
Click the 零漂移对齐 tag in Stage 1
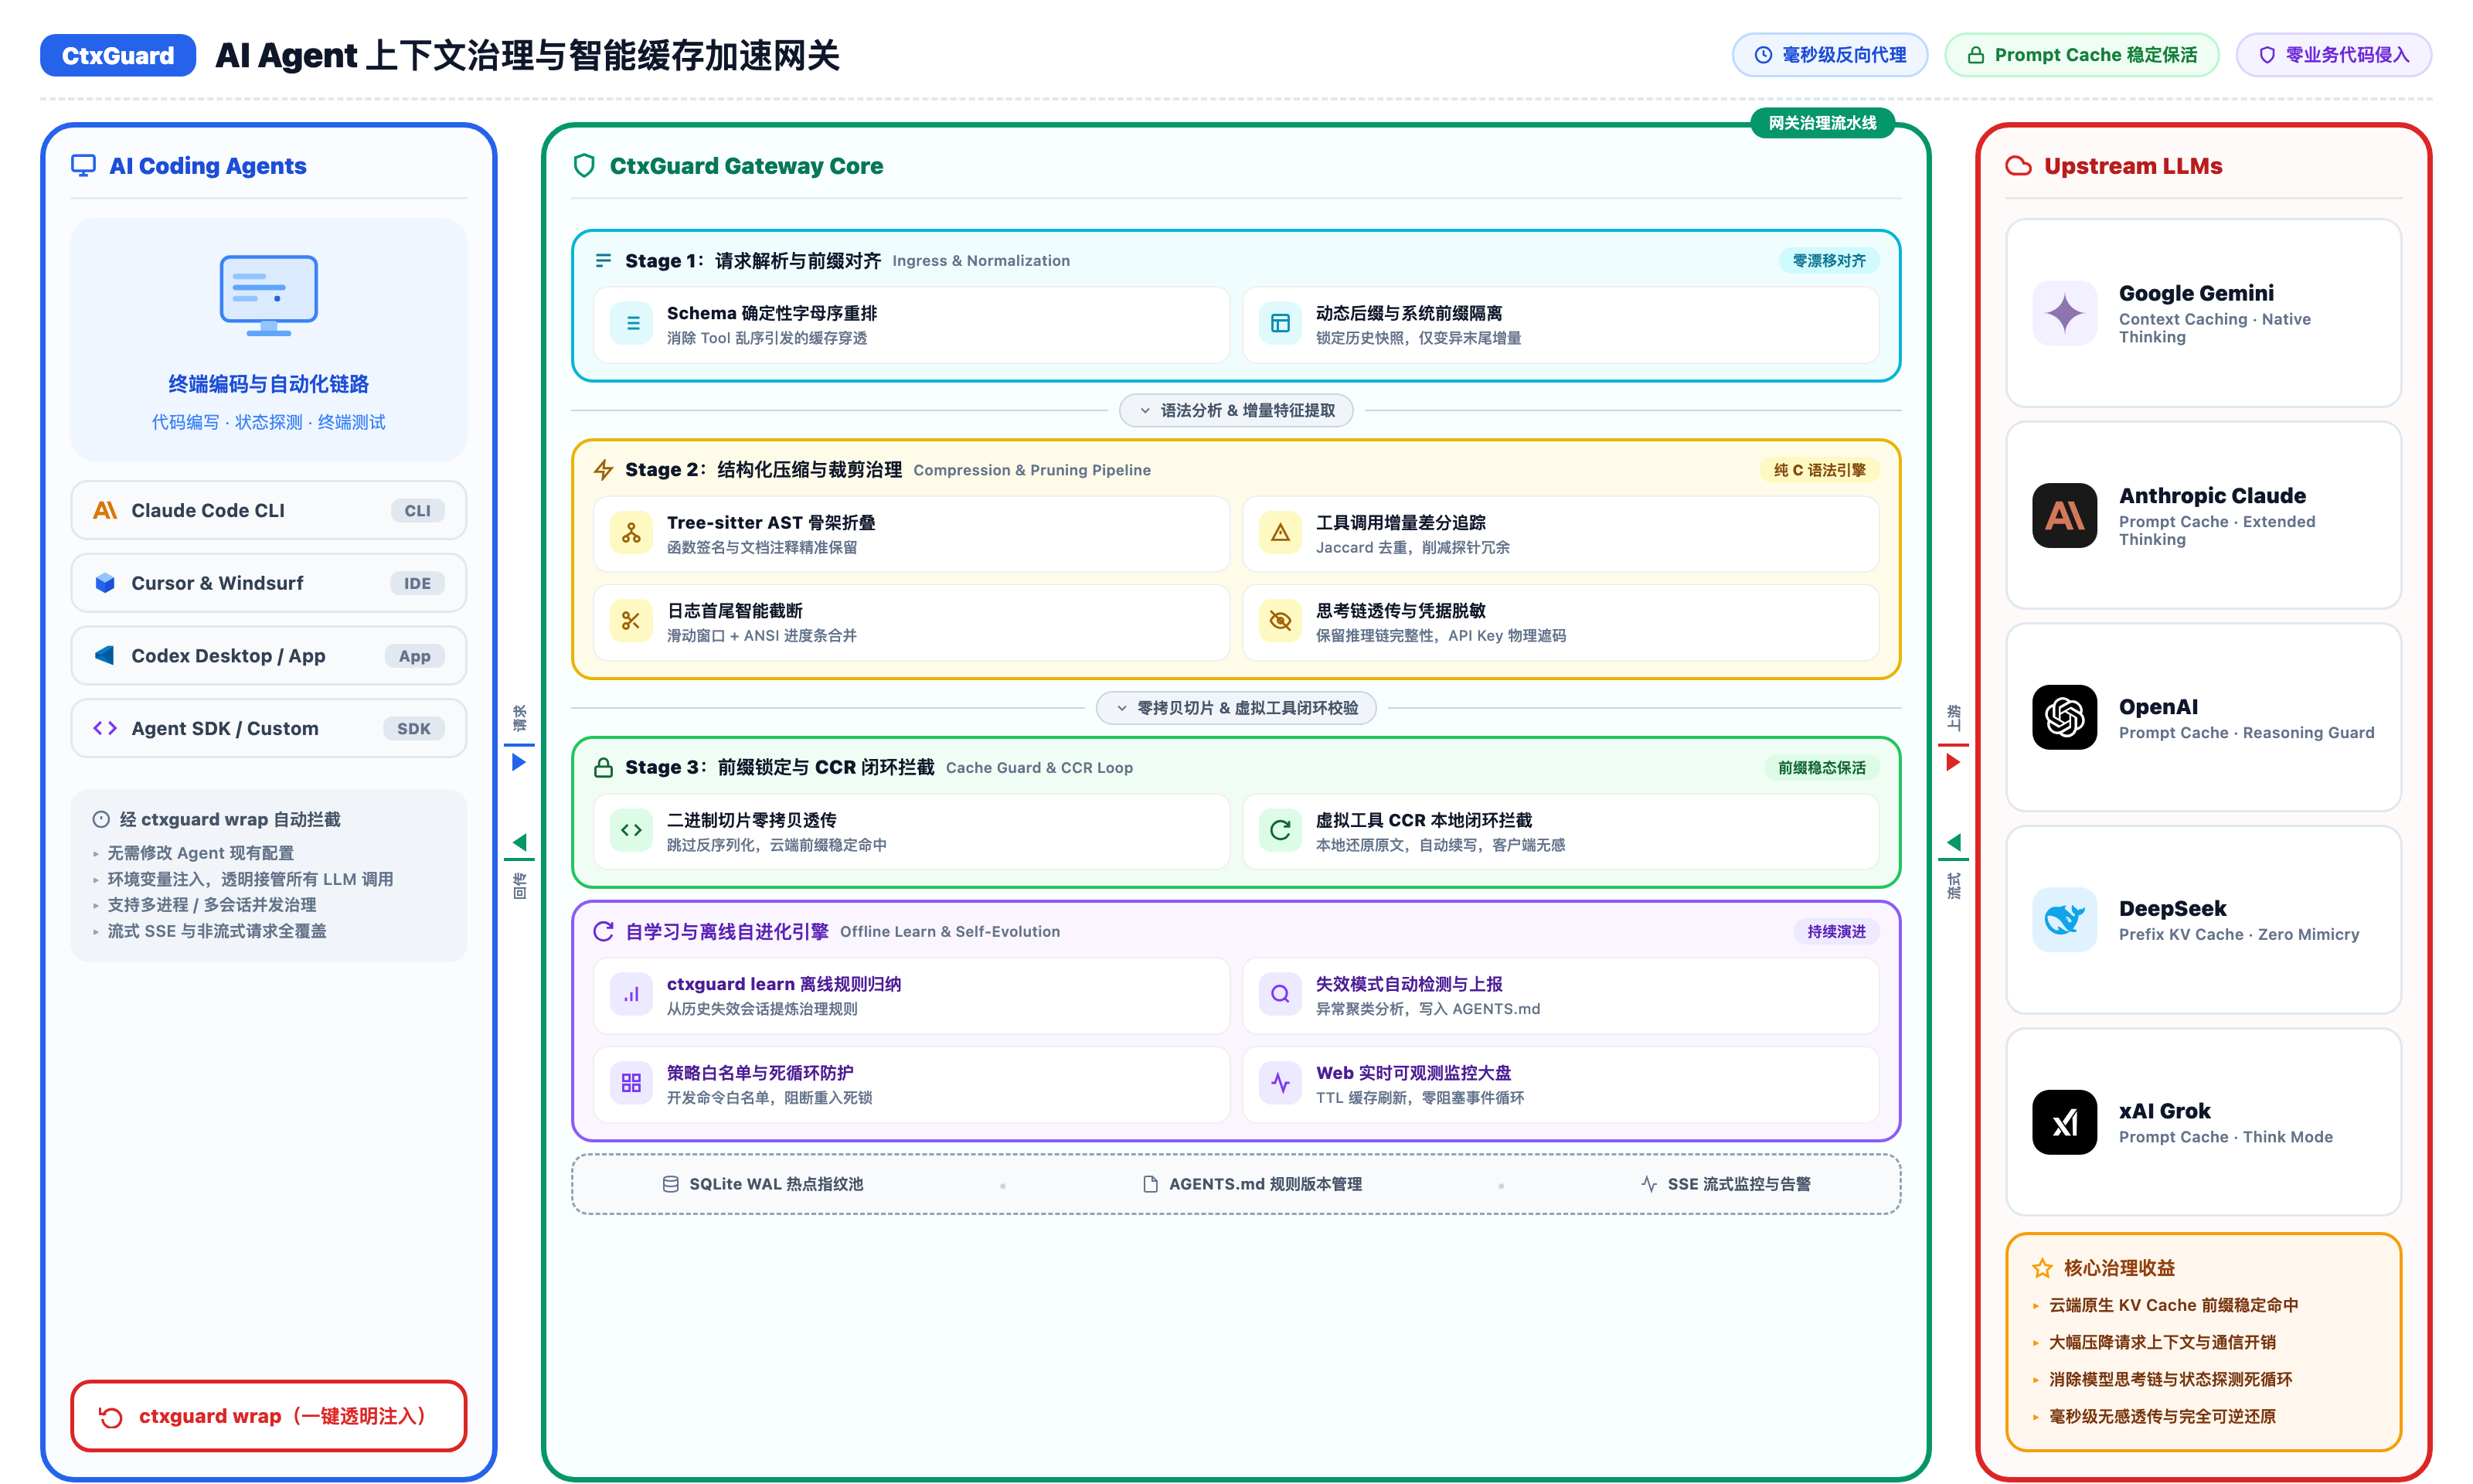click(x=1828, y=261)
